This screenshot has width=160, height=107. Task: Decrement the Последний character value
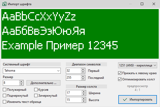click(83, 79)
